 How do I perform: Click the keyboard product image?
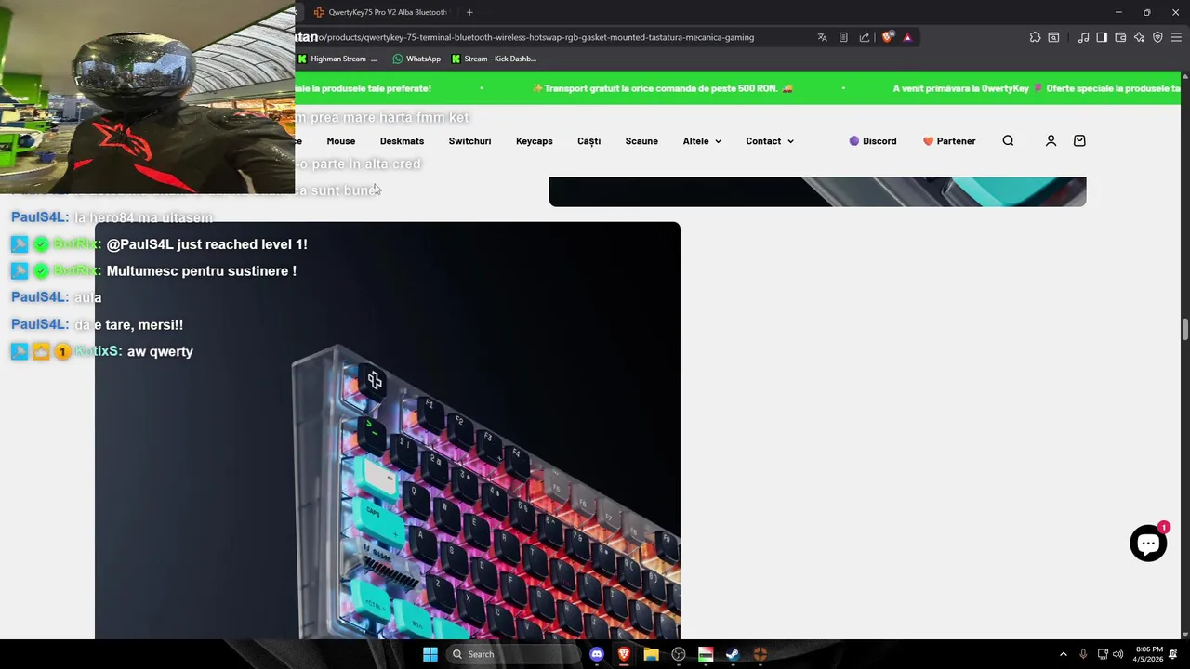(388, 430)
